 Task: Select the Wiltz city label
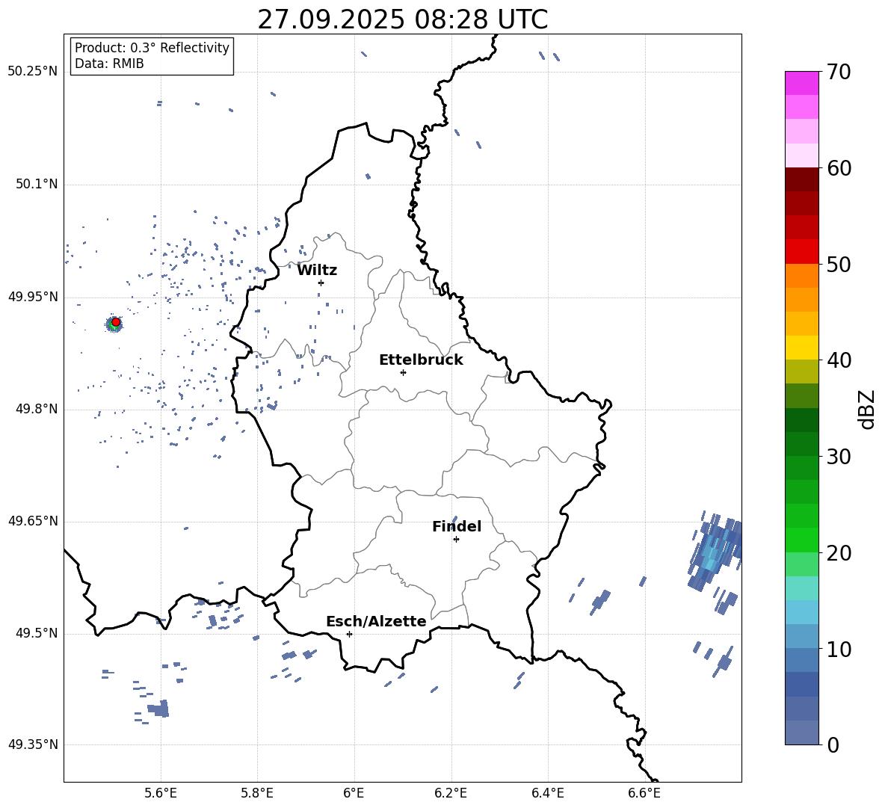pos(317,271)
